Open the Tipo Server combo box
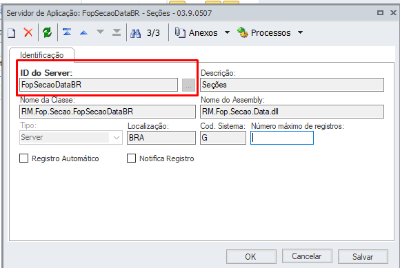This screenshot has height=268, width=400. click(71, 138)
